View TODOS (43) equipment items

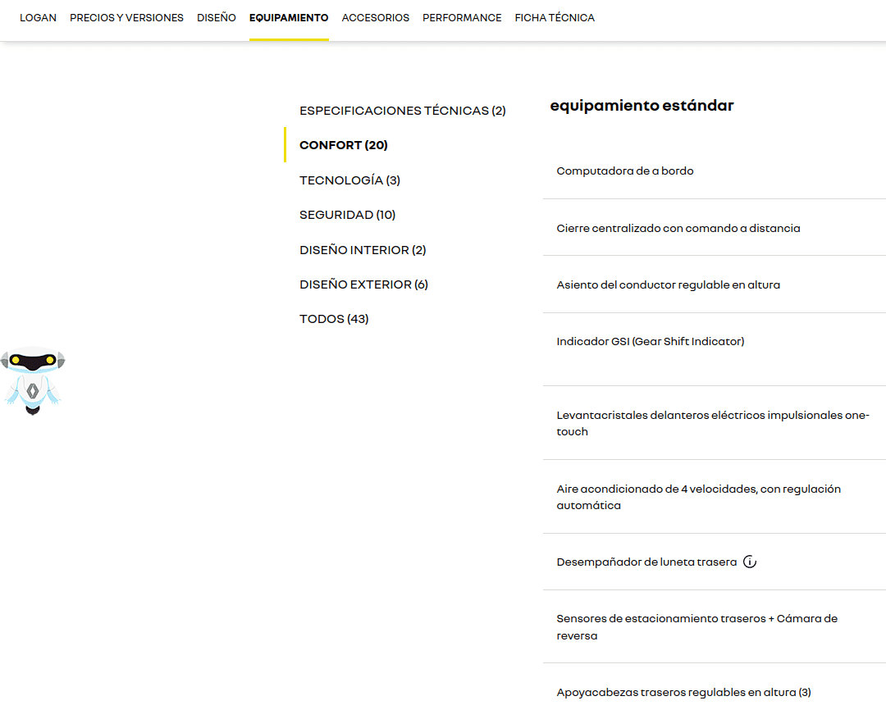[334, 319]
